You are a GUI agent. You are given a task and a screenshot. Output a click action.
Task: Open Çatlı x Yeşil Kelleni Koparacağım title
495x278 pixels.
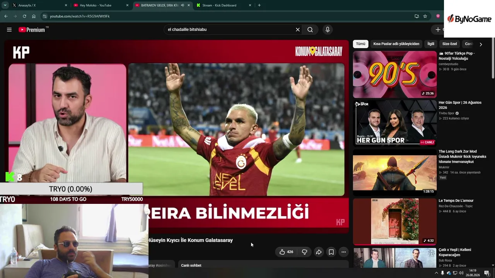click(455, 253)
